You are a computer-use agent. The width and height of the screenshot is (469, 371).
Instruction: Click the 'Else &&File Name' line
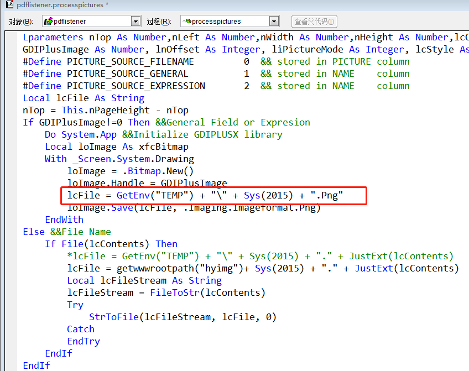(x=67, y=232)
